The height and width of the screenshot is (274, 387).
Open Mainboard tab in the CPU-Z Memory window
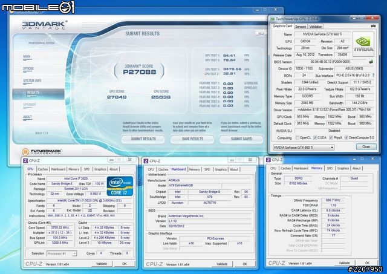[301, 168]
